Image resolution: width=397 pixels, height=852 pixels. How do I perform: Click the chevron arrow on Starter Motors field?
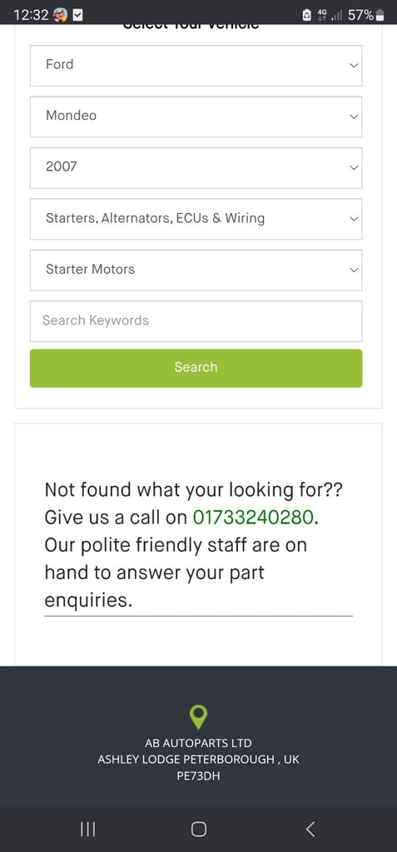click(x=354, y=270)
